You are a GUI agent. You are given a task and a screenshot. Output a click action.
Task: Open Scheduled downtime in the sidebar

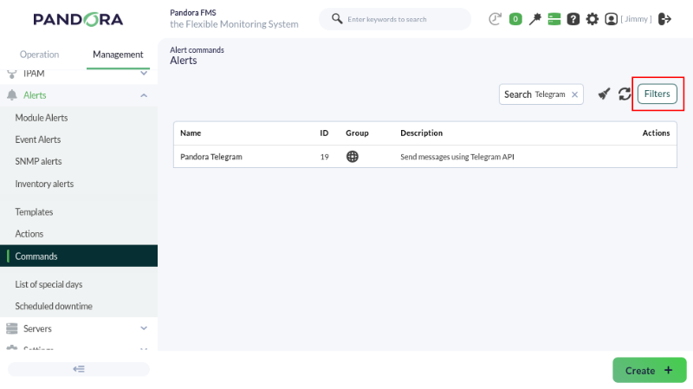click(x=54, y=306)
